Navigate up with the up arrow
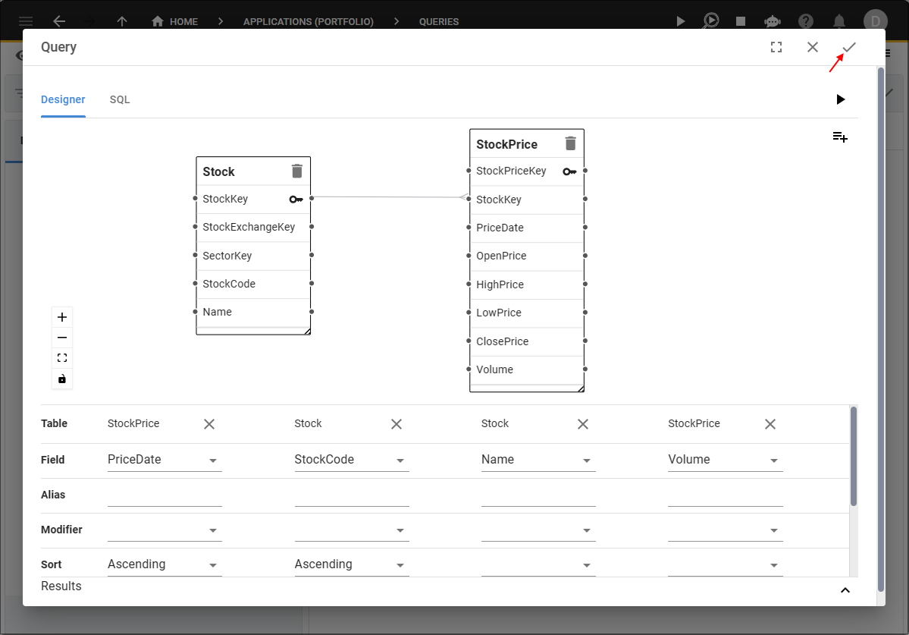This screenshot has width=909, height=635. pos(122,21)
